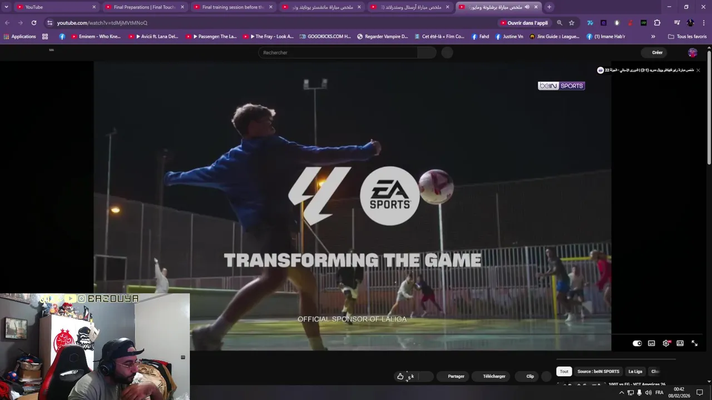Click the address bar URL

102,23
